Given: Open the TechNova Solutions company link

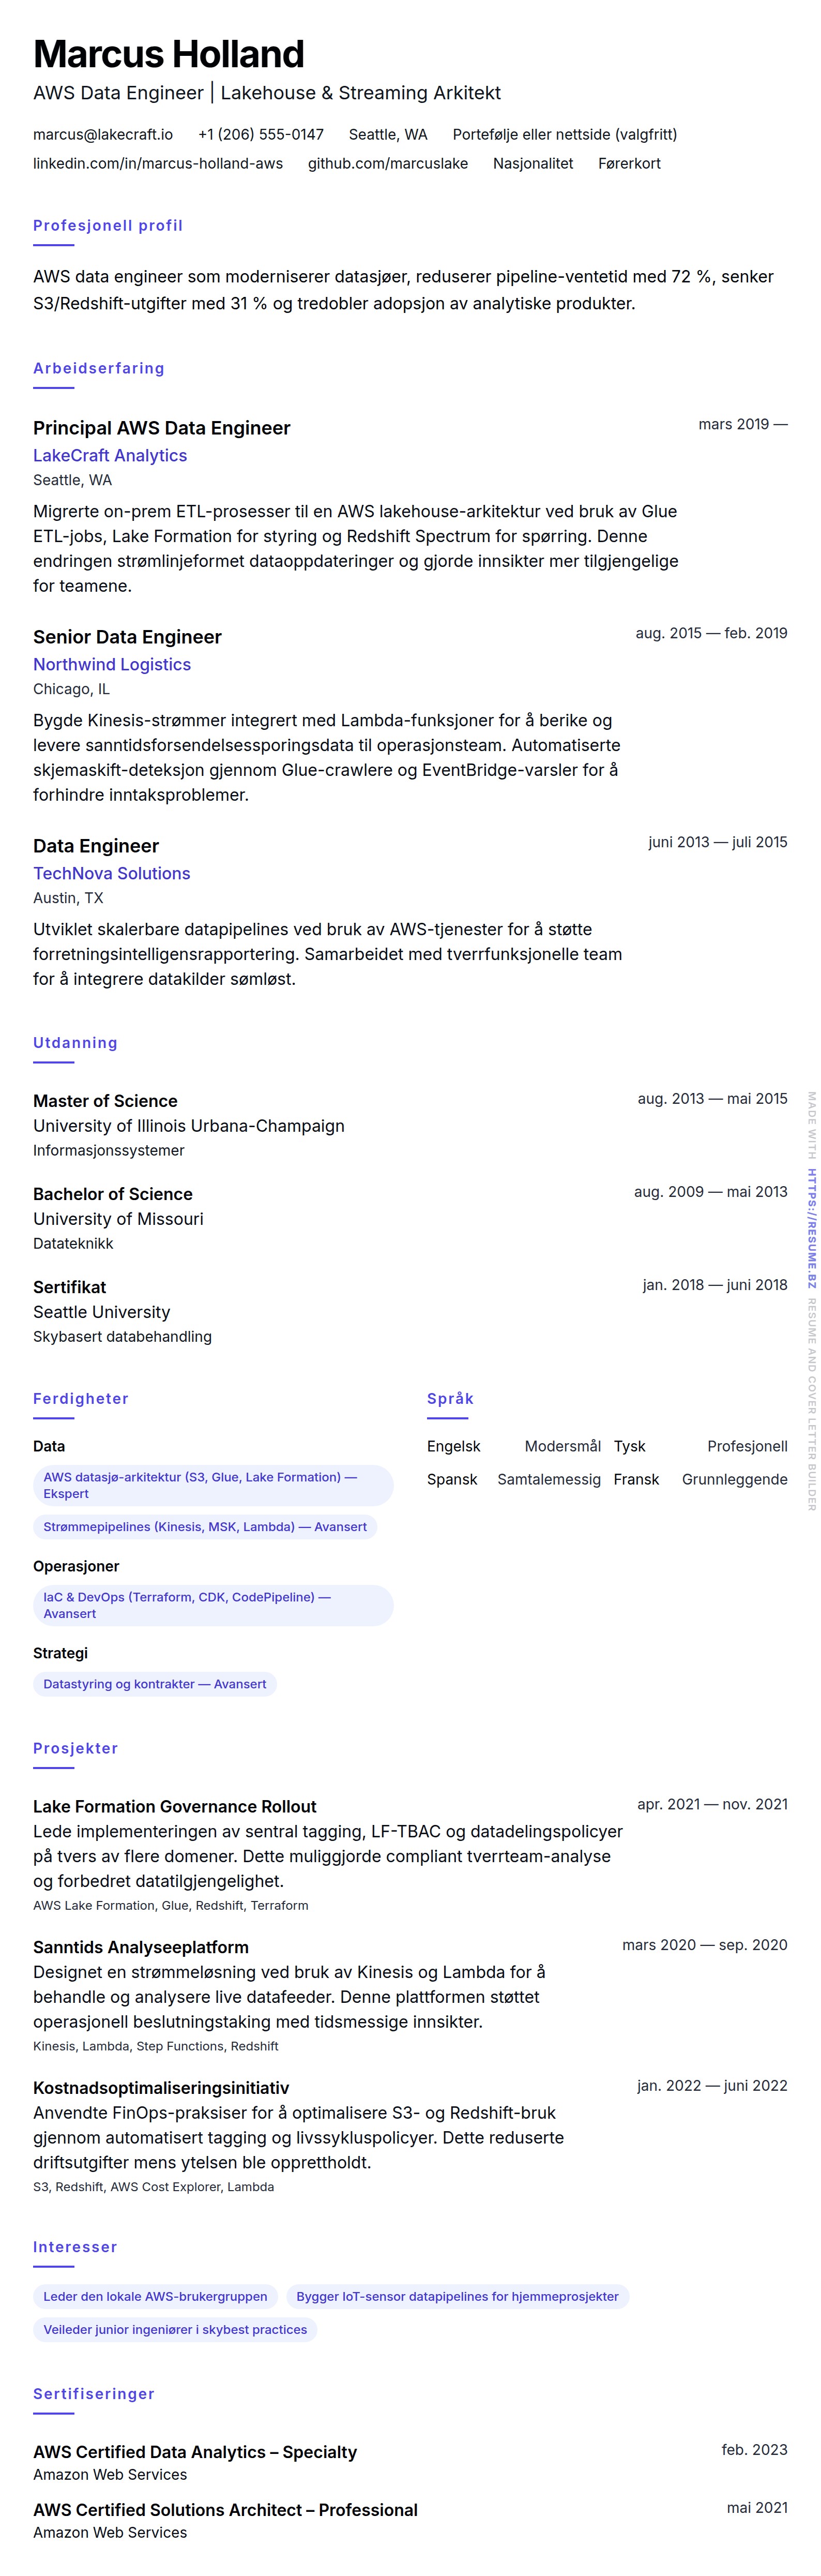Looking at the screenshot, I should pos(112,873).
